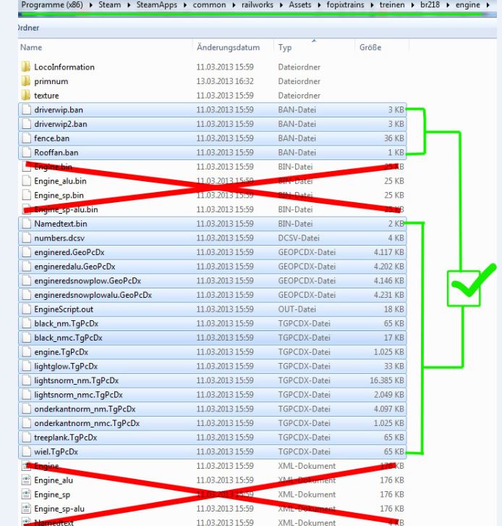Click the driverwip.ban file icon
This screenshot has height=526, width=502.
point(27,109)
